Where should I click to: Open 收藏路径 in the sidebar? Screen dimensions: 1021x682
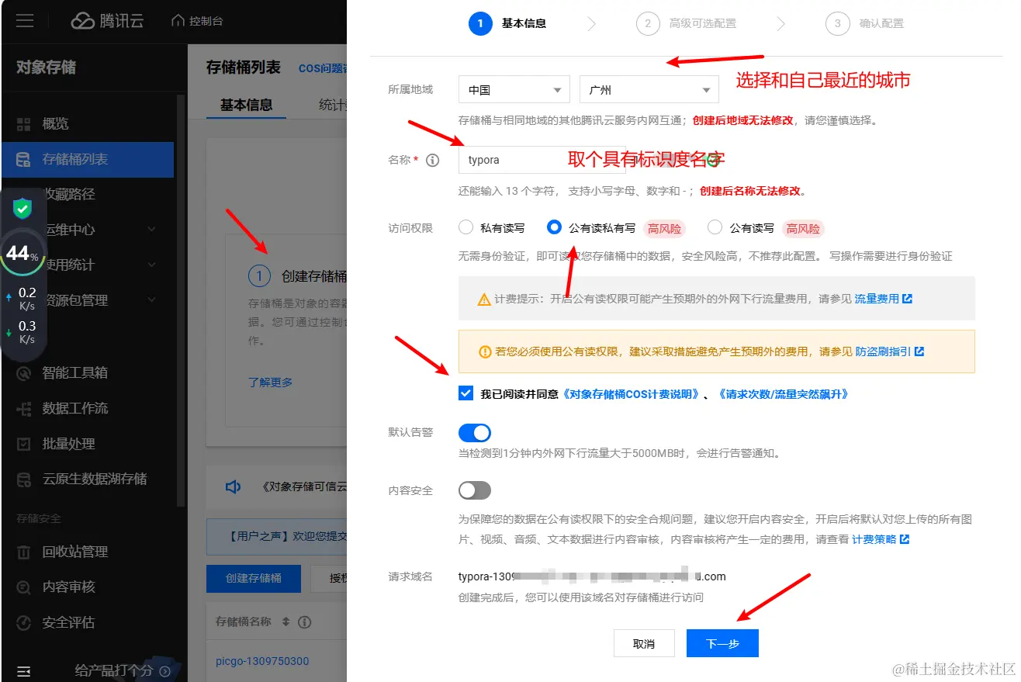point(88,195)
